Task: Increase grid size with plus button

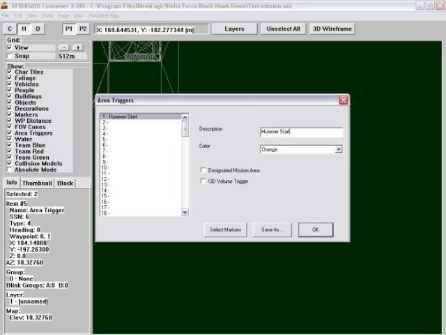Action: pos(77,47)
